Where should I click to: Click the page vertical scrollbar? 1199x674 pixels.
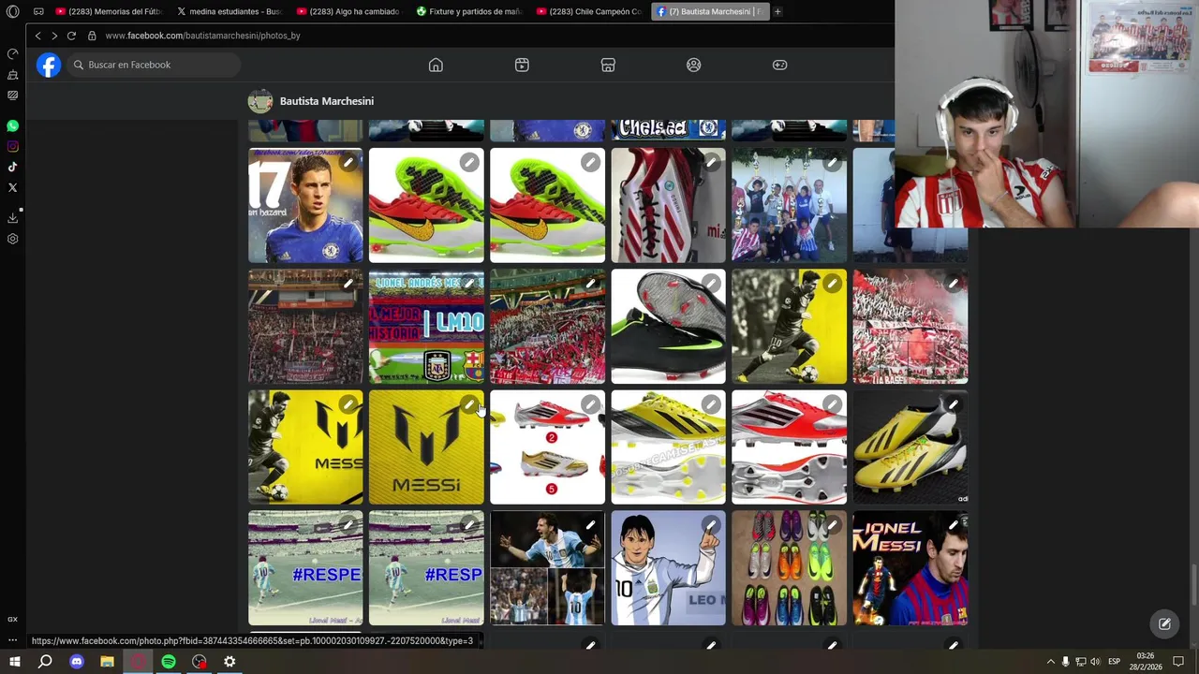1192,586
